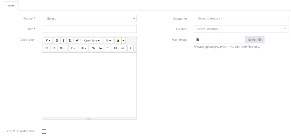Open the Festival select dropdown
The image size is (291, 138).
point(89,19)
